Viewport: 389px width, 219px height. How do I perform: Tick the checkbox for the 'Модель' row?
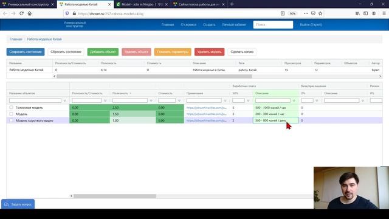click(x=11, y=114)
